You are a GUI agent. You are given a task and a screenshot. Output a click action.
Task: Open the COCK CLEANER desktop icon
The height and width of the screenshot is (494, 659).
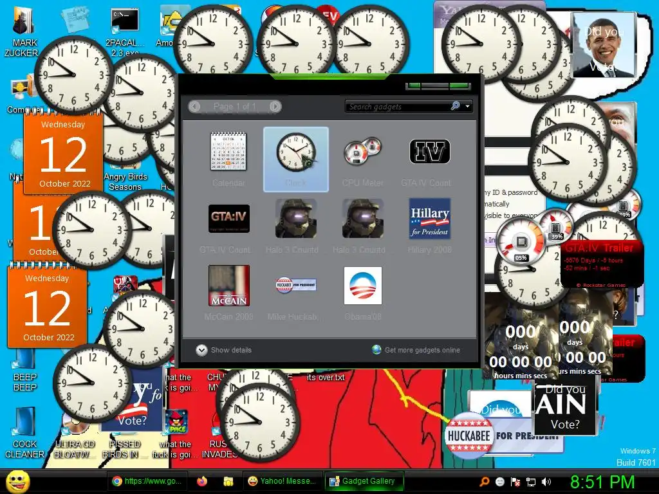pyautogui.click(x=24, y=434)
